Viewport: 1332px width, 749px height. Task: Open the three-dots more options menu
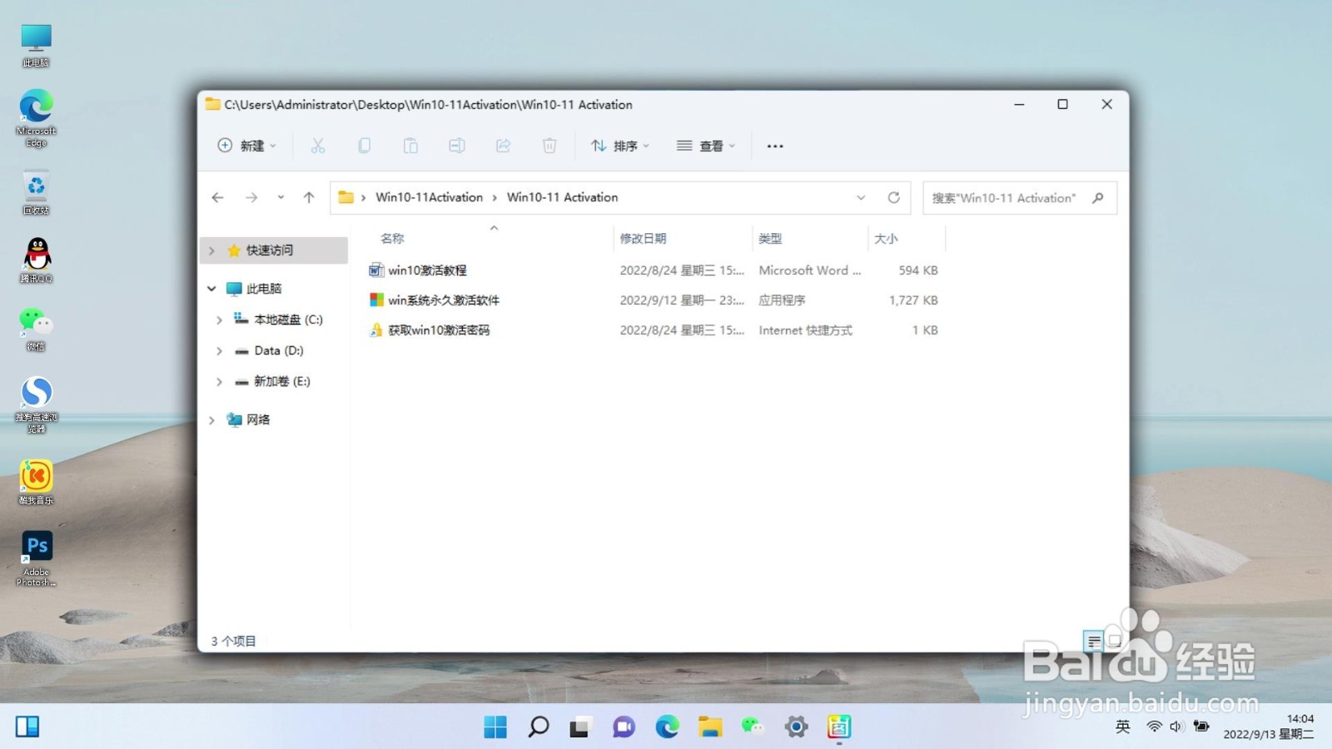[775, 146]
